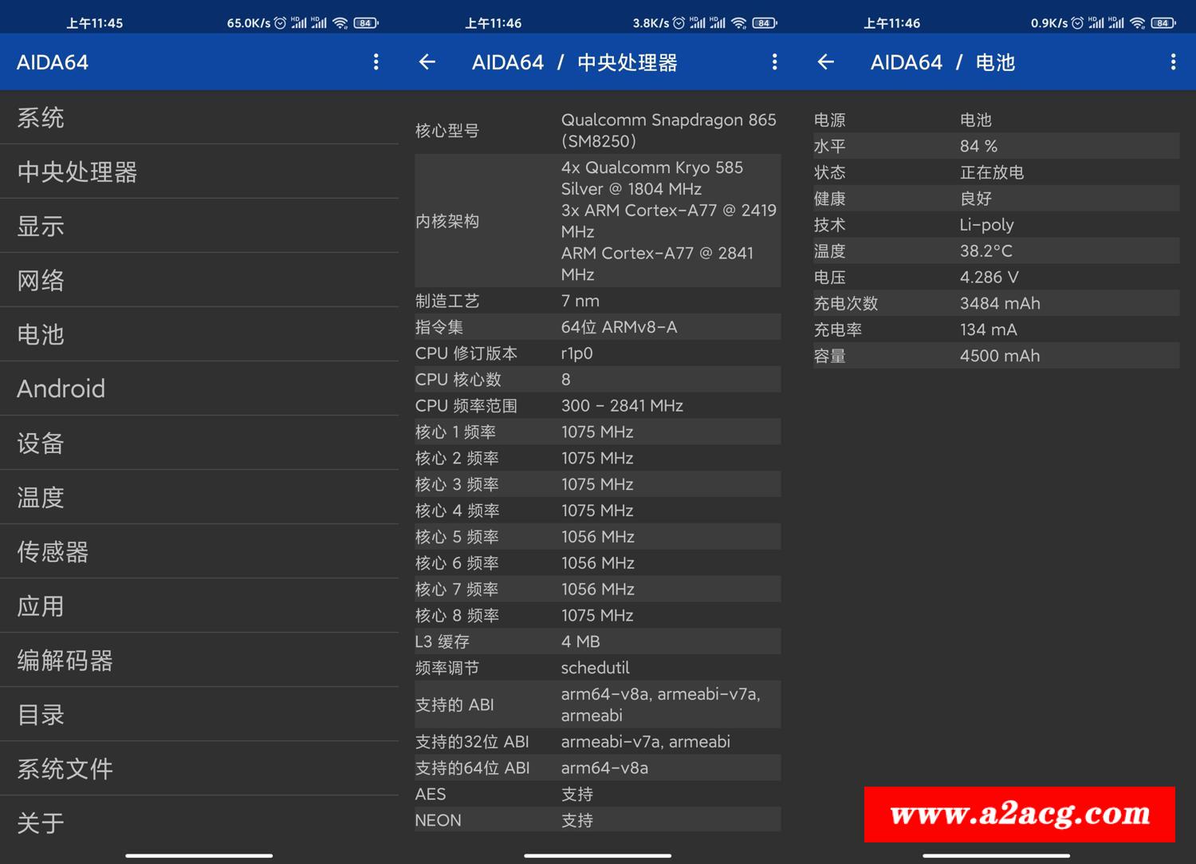Select AES row label

tap(431, 794)
